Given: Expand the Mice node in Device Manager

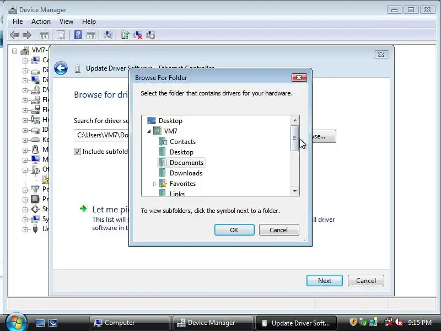Looking at the screenshot, I should 25,150.
